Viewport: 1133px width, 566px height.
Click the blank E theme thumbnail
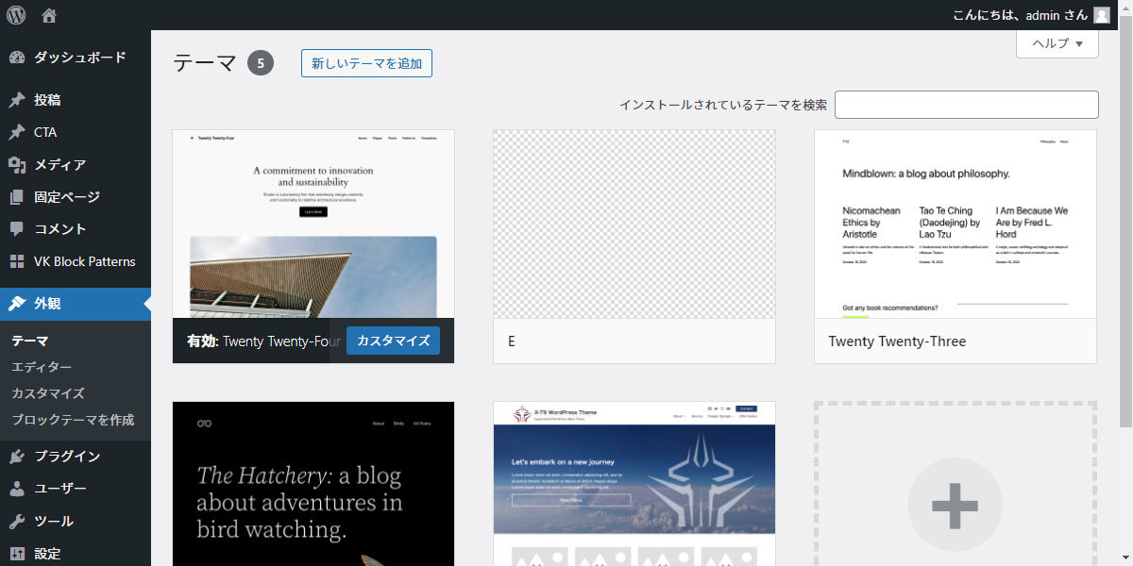click(634, 224)
